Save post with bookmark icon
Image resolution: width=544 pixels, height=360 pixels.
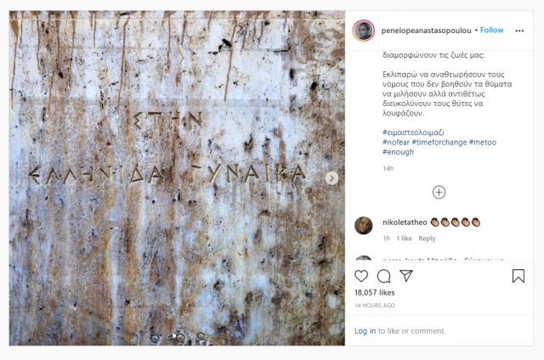click(x=518, y=276)
